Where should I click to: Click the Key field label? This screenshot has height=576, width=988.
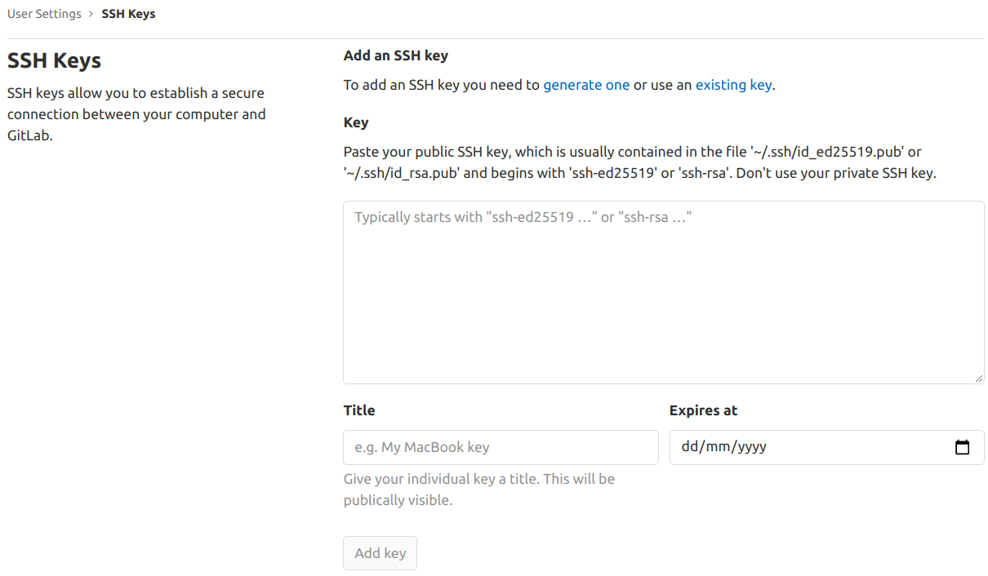(356, 122)
